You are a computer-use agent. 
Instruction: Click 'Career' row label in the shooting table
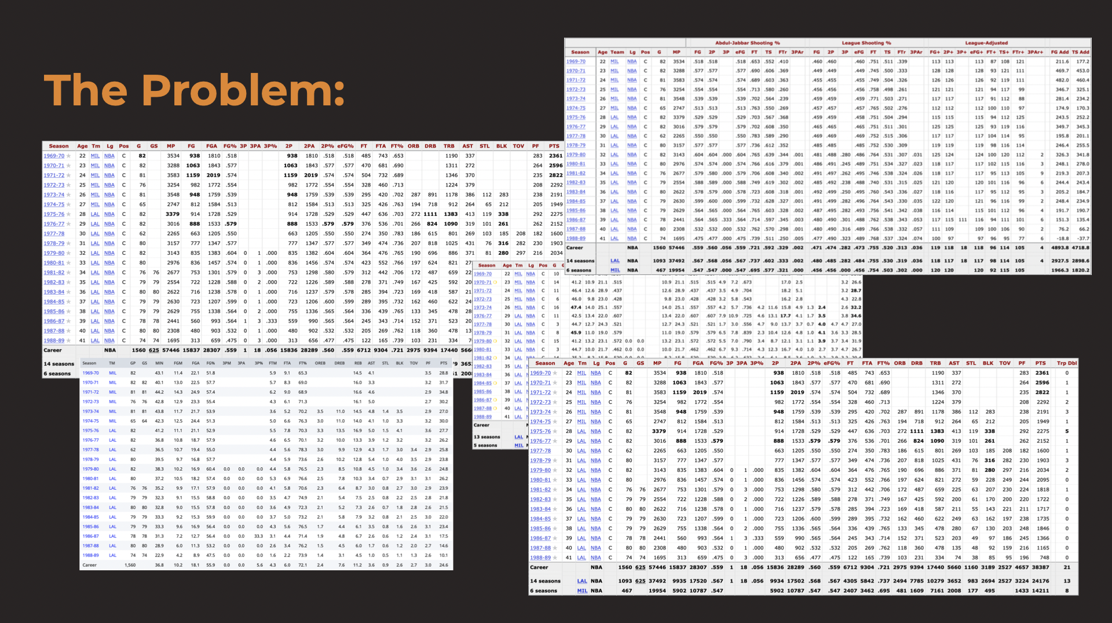point(575,248)
